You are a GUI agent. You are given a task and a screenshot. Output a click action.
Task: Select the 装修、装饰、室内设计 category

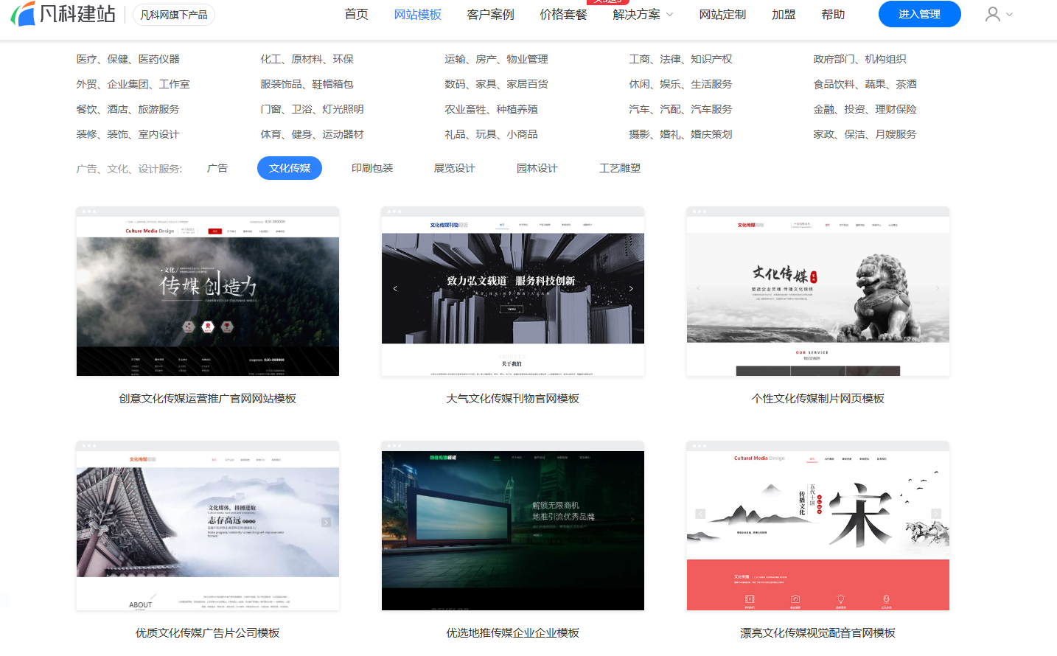click(128, 134)
